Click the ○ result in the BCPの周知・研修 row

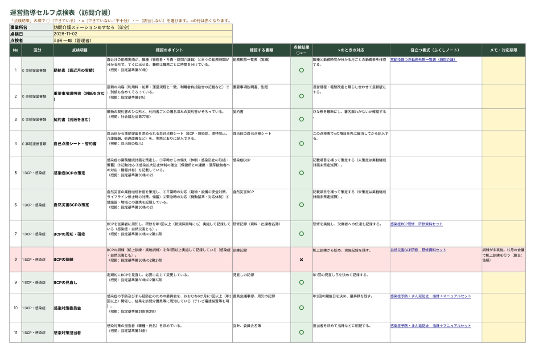click(301, 234)
